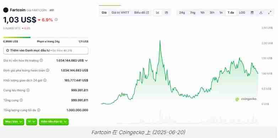Select the 1n time range

point(221,12)
